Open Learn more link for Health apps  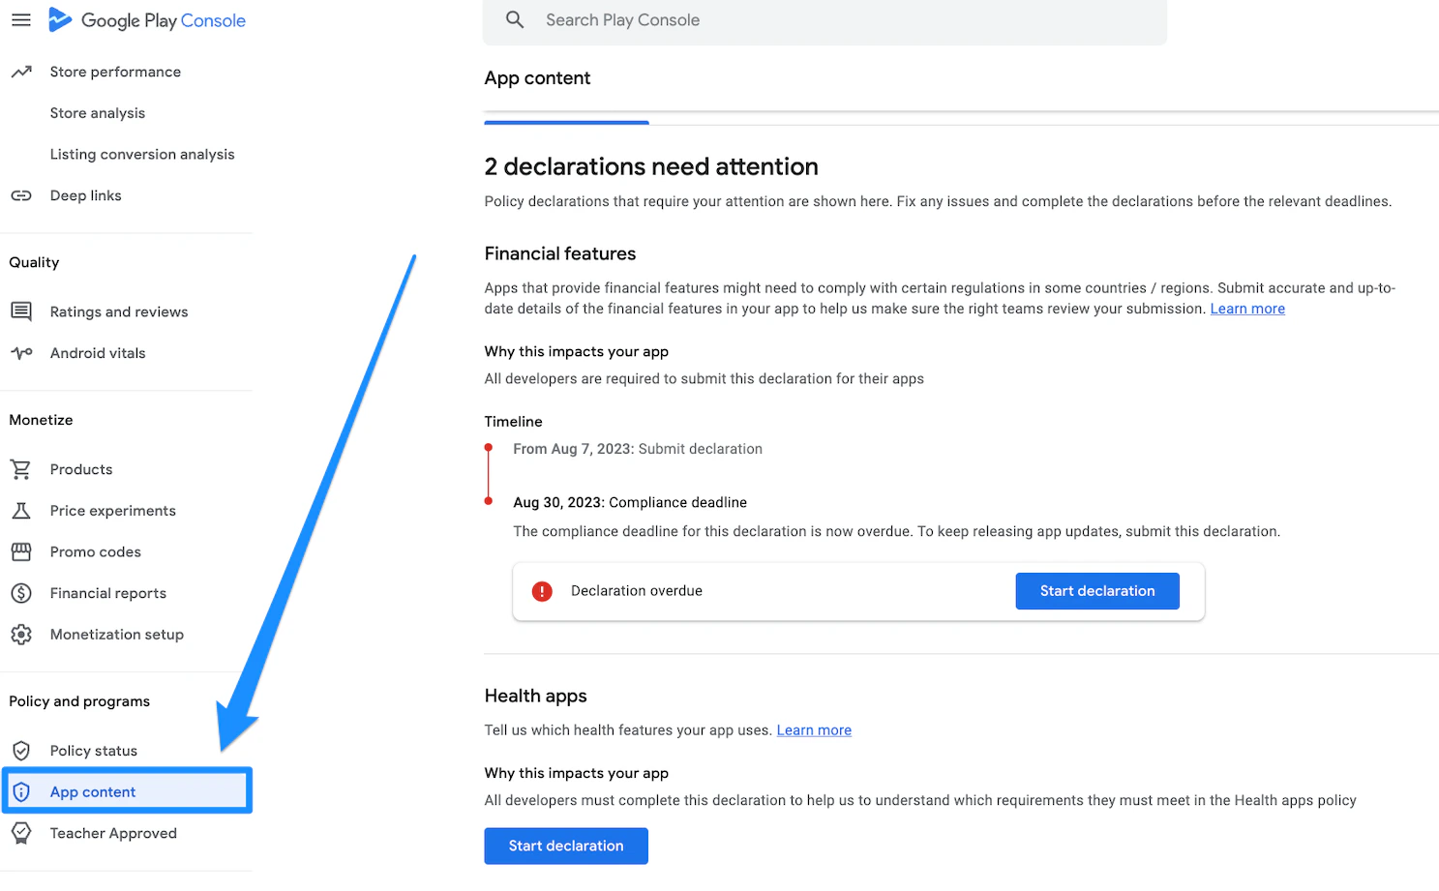814,730
